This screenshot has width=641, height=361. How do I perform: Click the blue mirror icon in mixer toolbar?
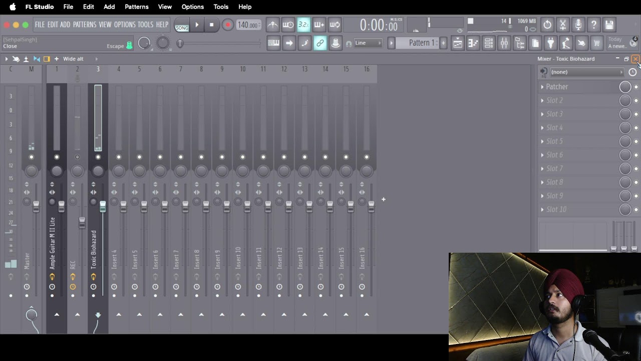point(37,59)
